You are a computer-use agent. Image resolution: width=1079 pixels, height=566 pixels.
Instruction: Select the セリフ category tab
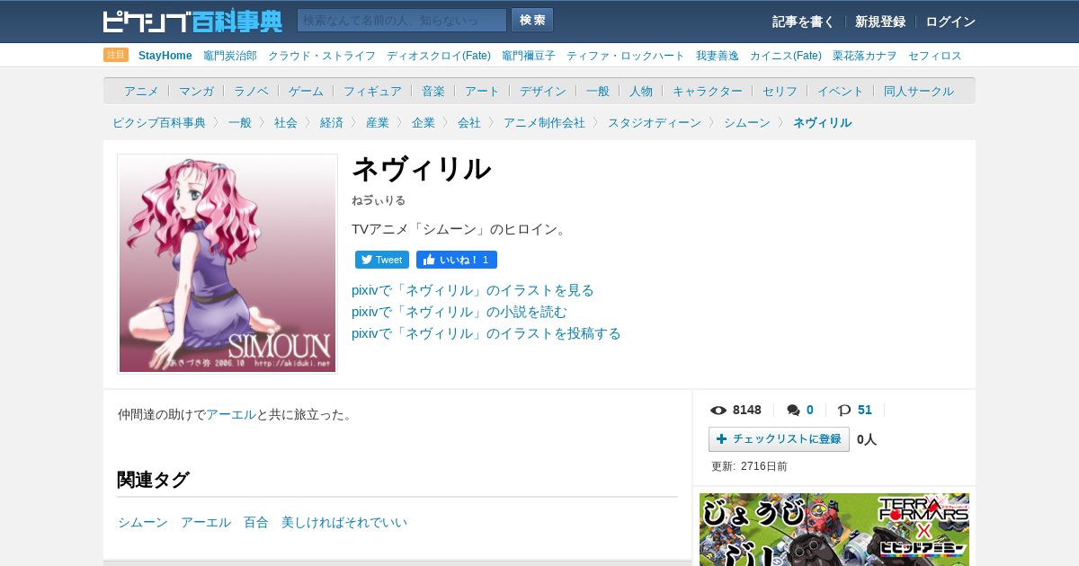tap(780, 91)
